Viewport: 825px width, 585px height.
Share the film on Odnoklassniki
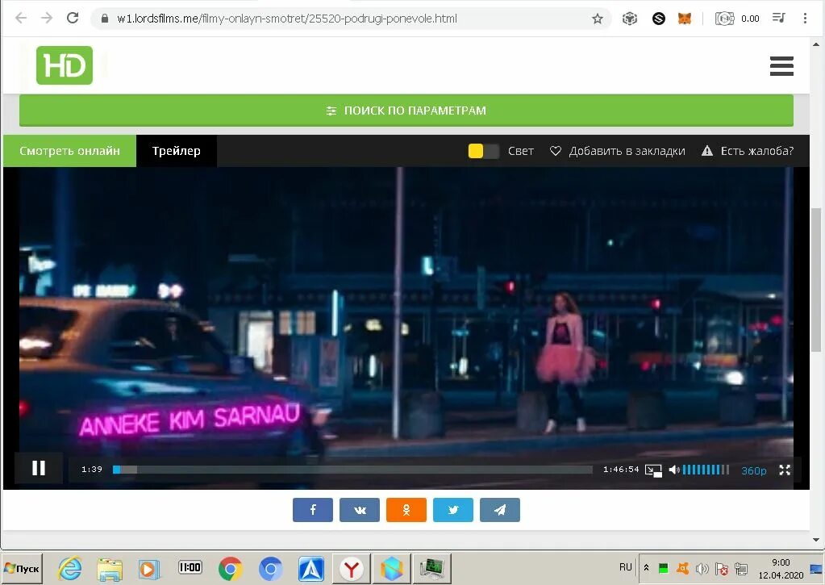click(406, 510)
